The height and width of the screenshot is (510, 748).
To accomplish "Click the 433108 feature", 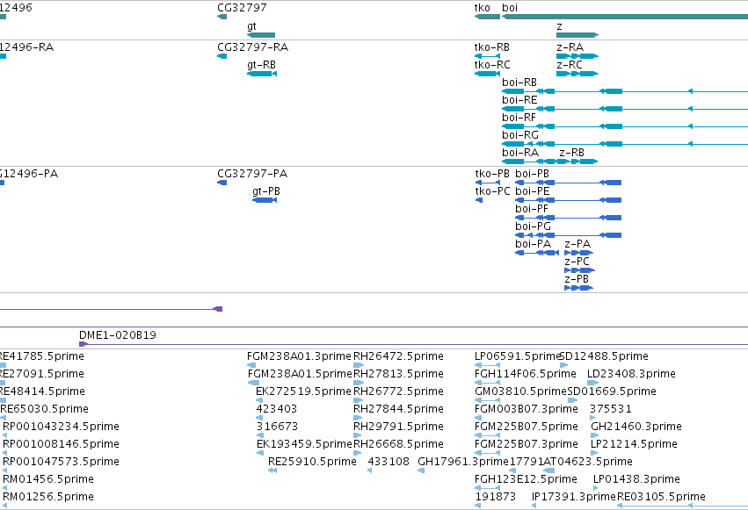I will (370, 470).
